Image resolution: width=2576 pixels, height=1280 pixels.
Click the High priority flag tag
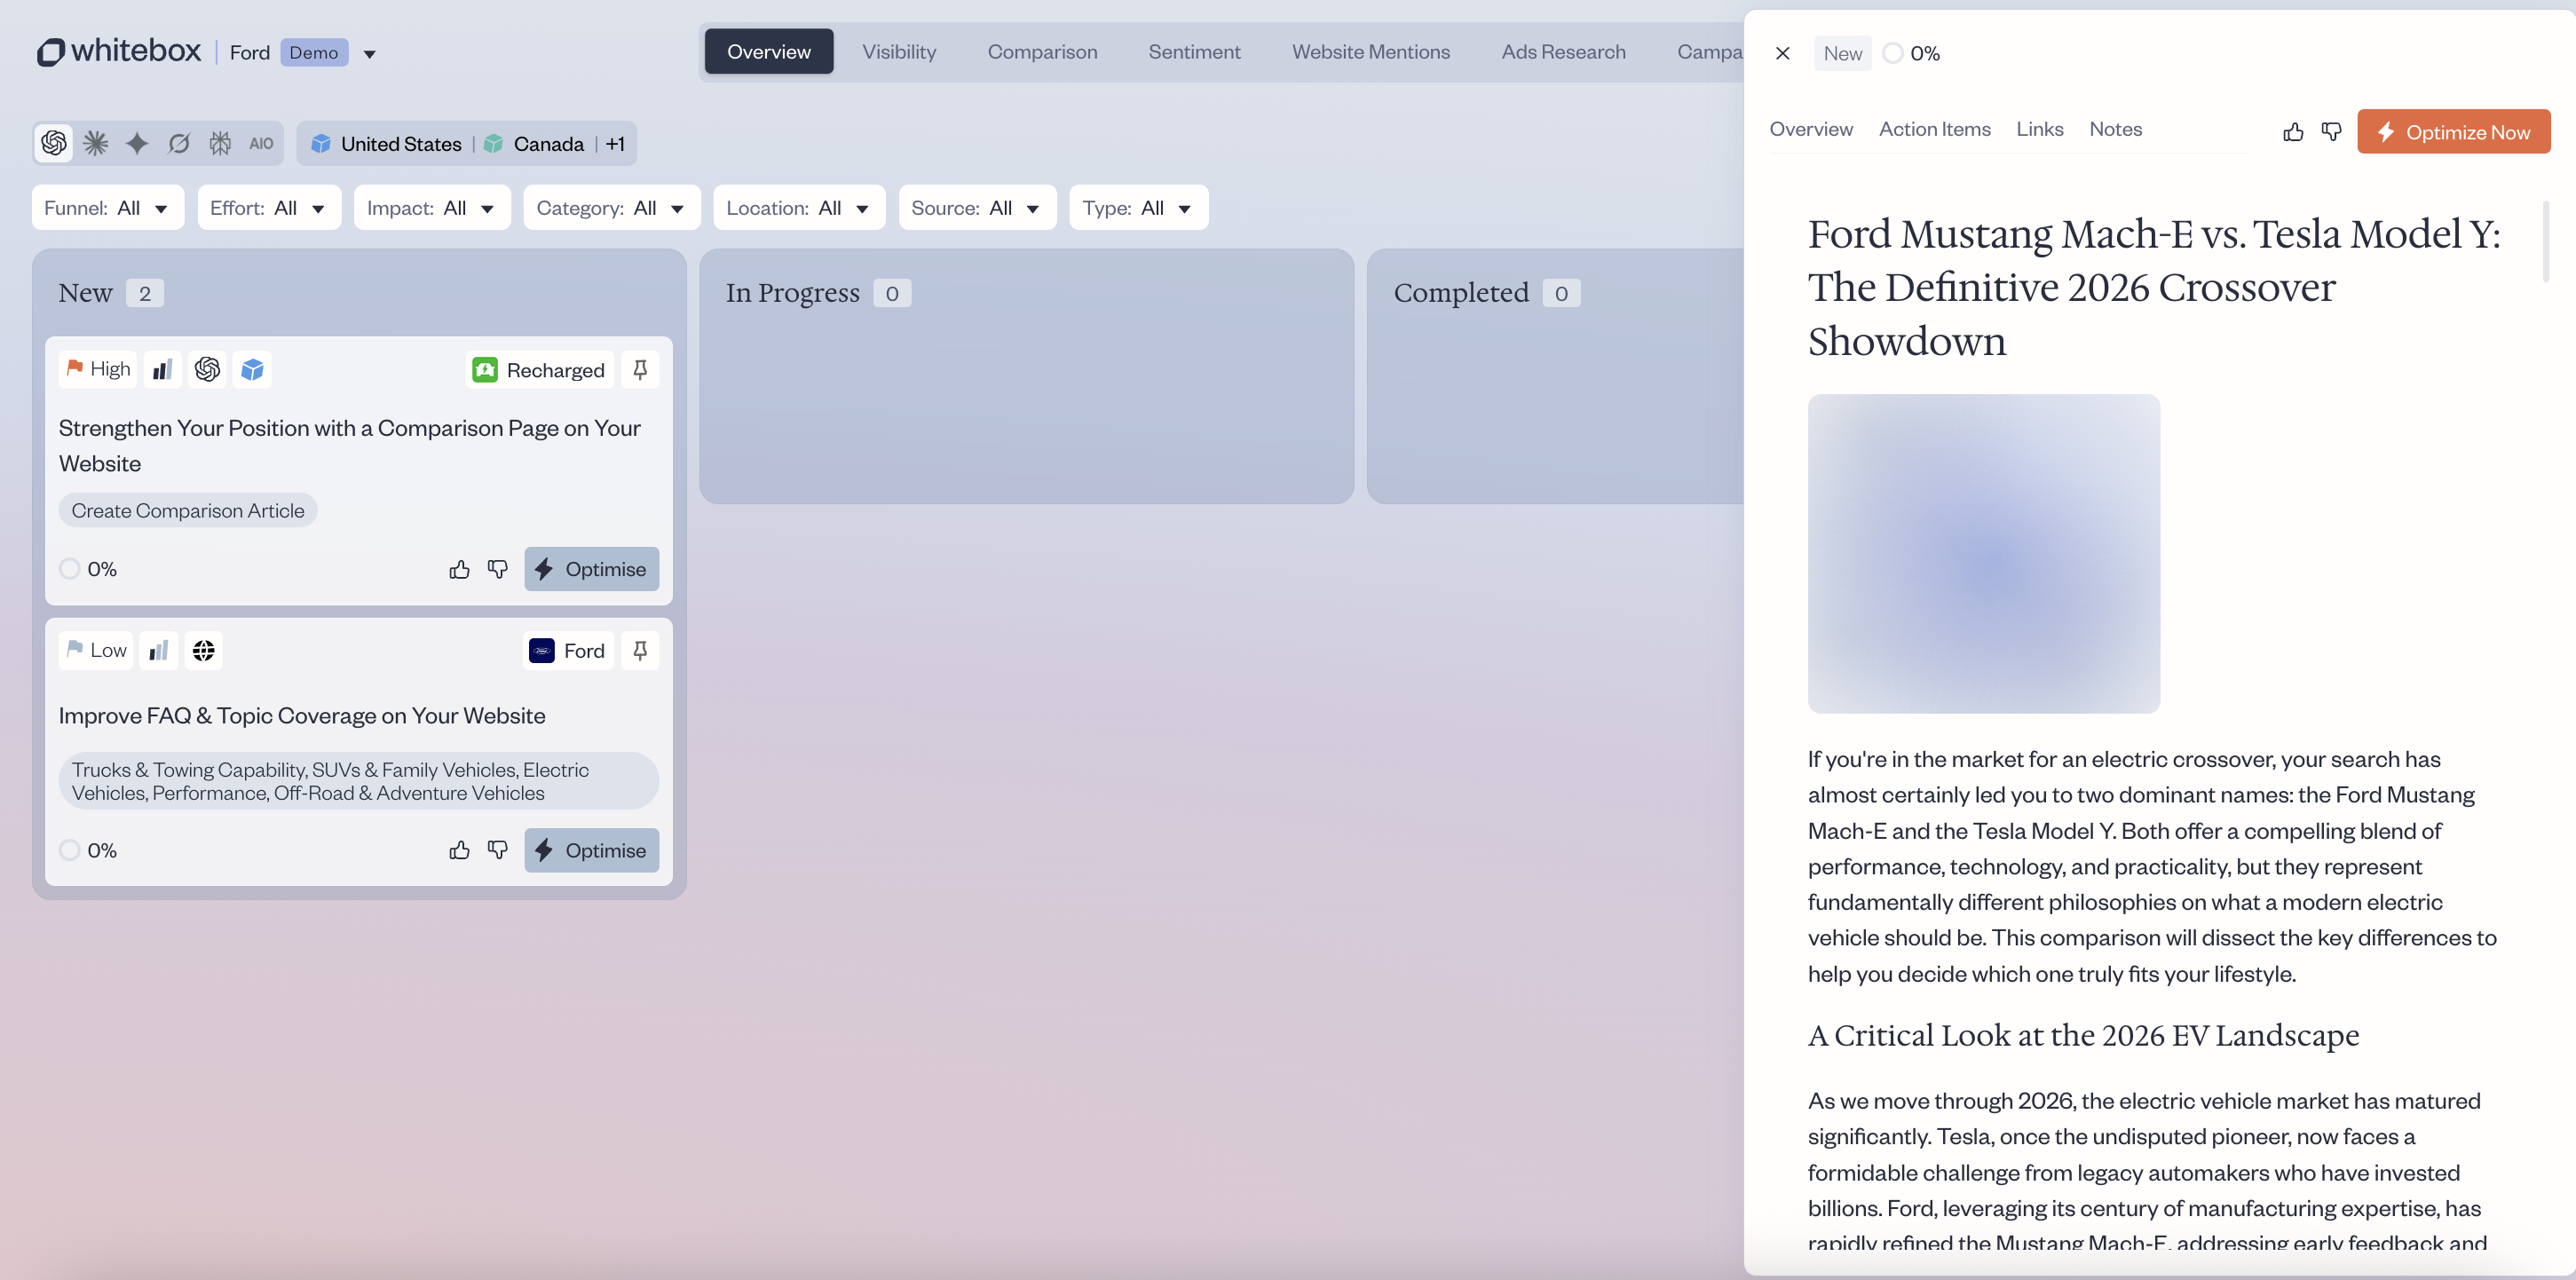point(98,369)
